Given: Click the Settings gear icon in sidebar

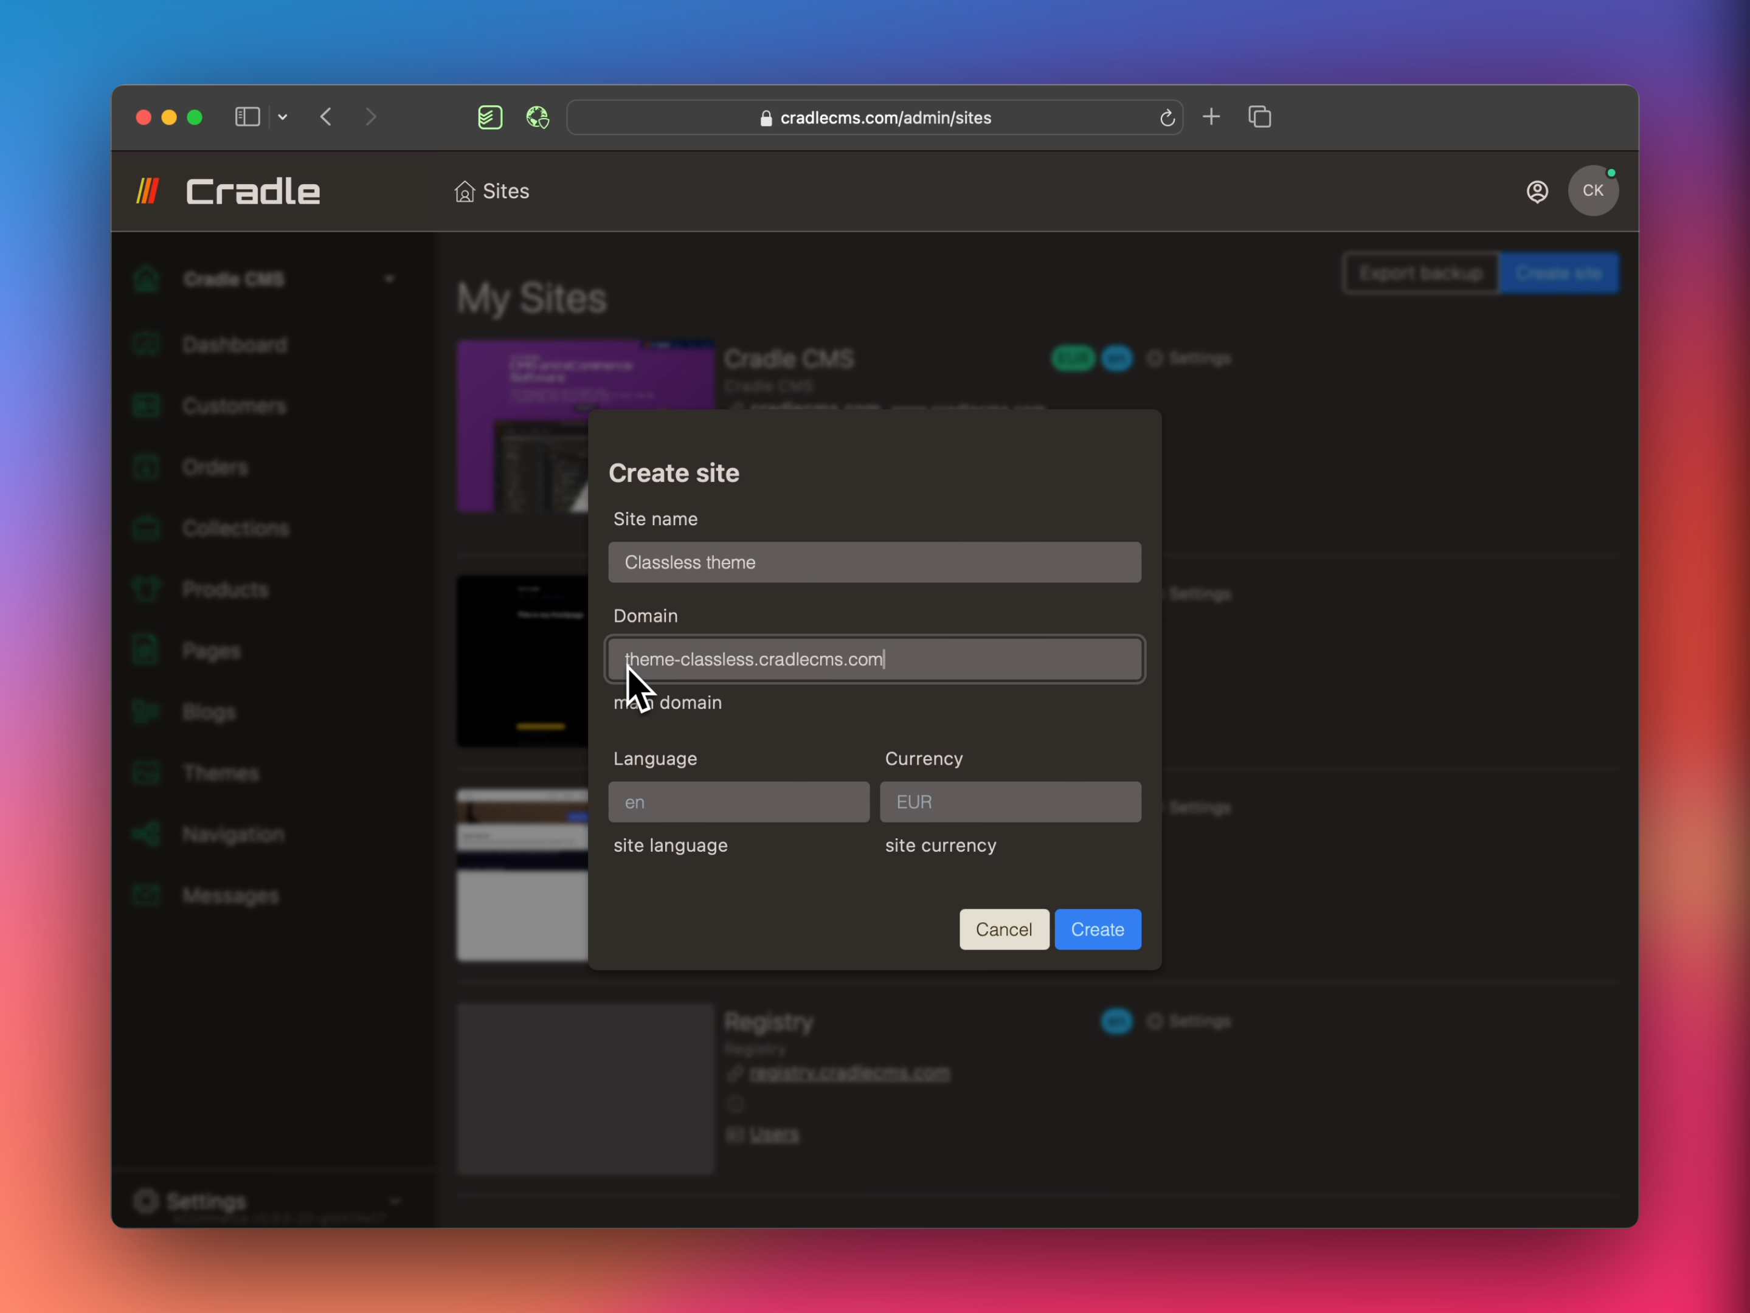Looking at the screenshot, I should pos(145,1202).
